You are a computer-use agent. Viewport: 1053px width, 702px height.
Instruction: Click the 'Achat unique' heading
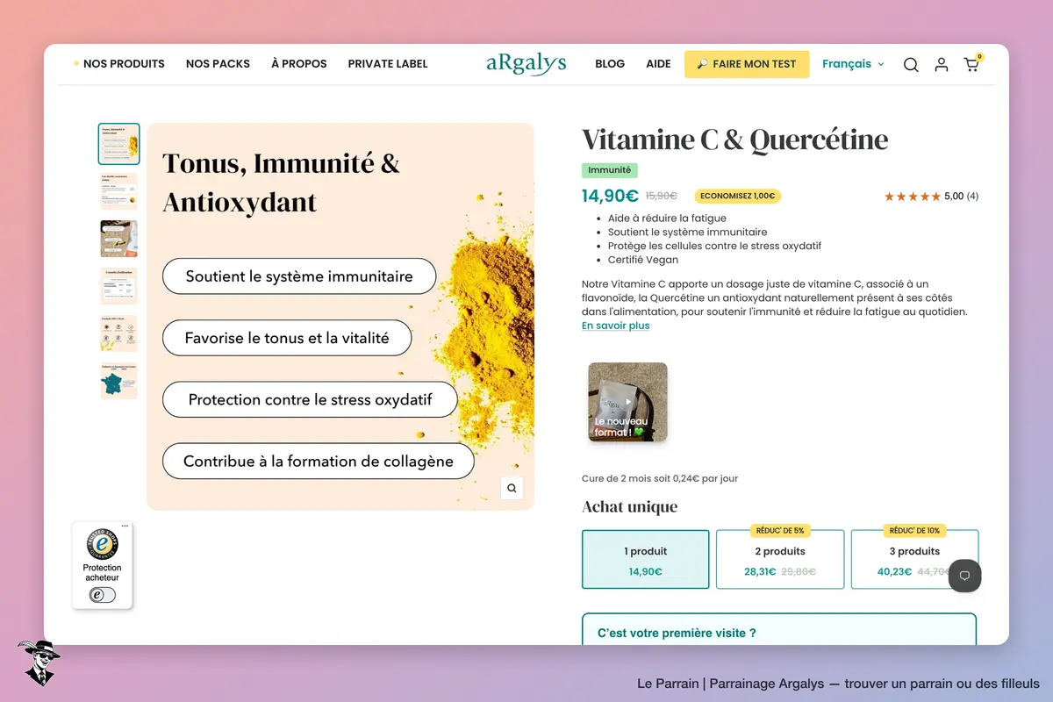pos(630,506)
